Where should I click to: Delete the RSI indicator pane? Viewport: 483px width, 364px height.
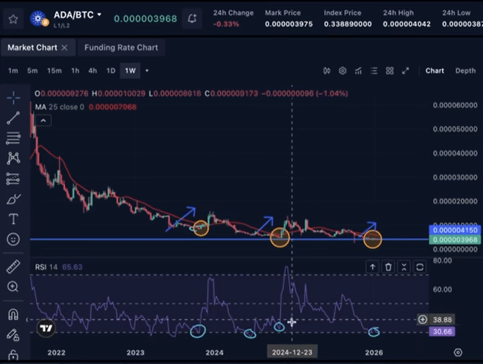[388, 267]
